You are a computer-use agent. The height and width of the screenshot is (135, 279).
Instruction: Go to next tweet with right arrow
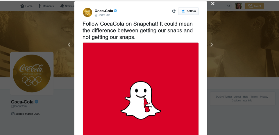coord(212,45)
